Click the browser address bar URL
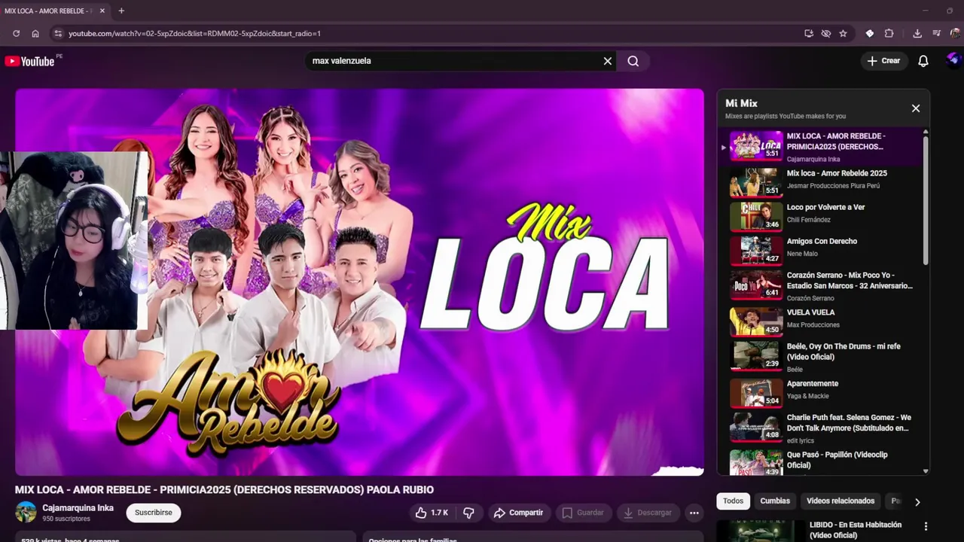Viewport: 964px width, 542px height. [x=194, y=33]
